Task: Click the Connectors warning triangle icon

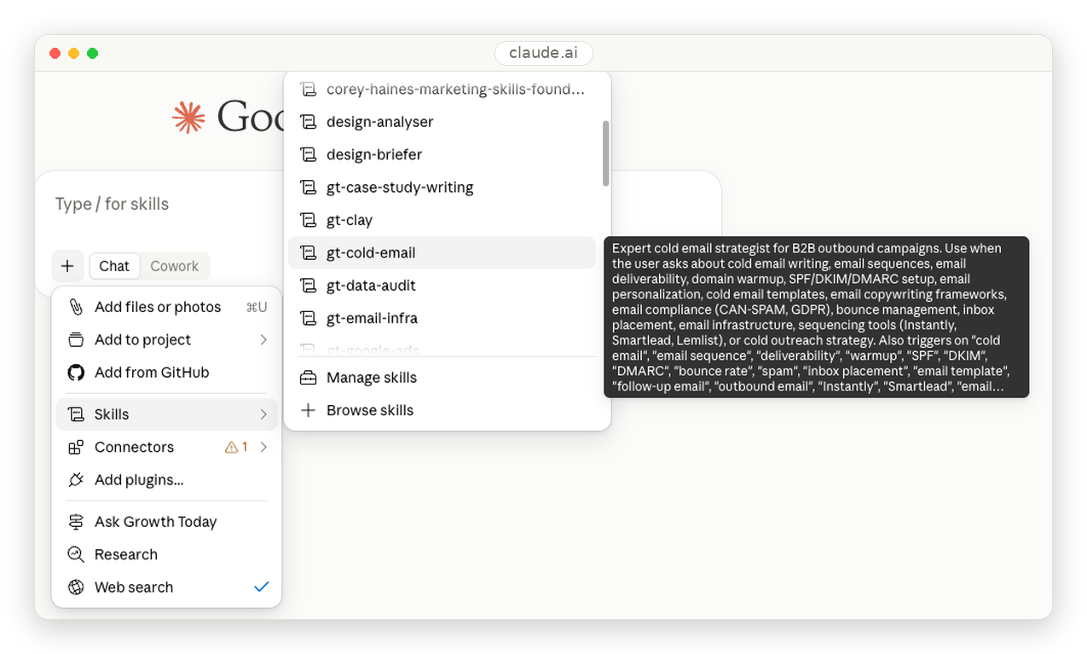Action: click(x=231, y=447)
